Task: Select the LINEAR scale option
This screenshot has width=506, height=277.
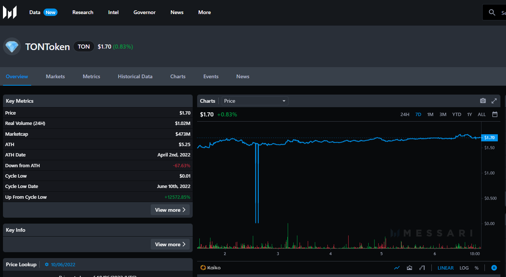Action: point(445,268)
